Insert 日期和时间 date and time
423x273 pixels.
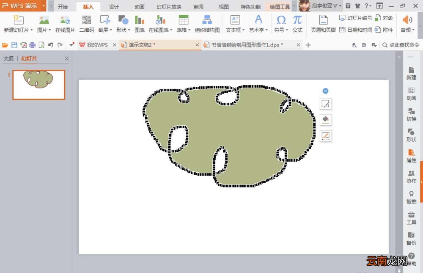[x=356, y=30]
